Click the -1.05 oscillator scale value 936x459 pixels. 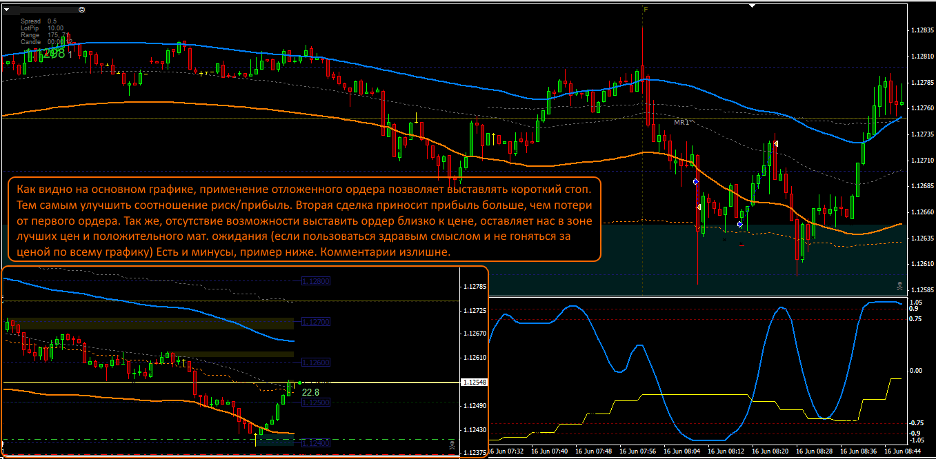tap(915, 440)
